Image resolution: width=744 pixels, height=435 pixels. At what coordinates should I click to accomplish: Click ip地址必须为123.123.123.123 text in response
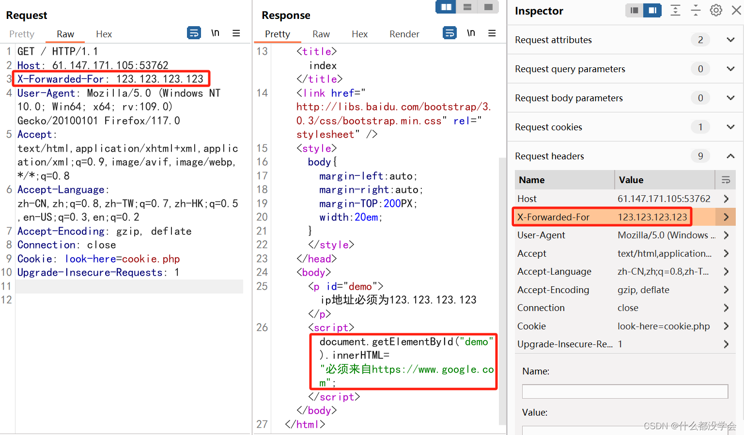(398, 300)
